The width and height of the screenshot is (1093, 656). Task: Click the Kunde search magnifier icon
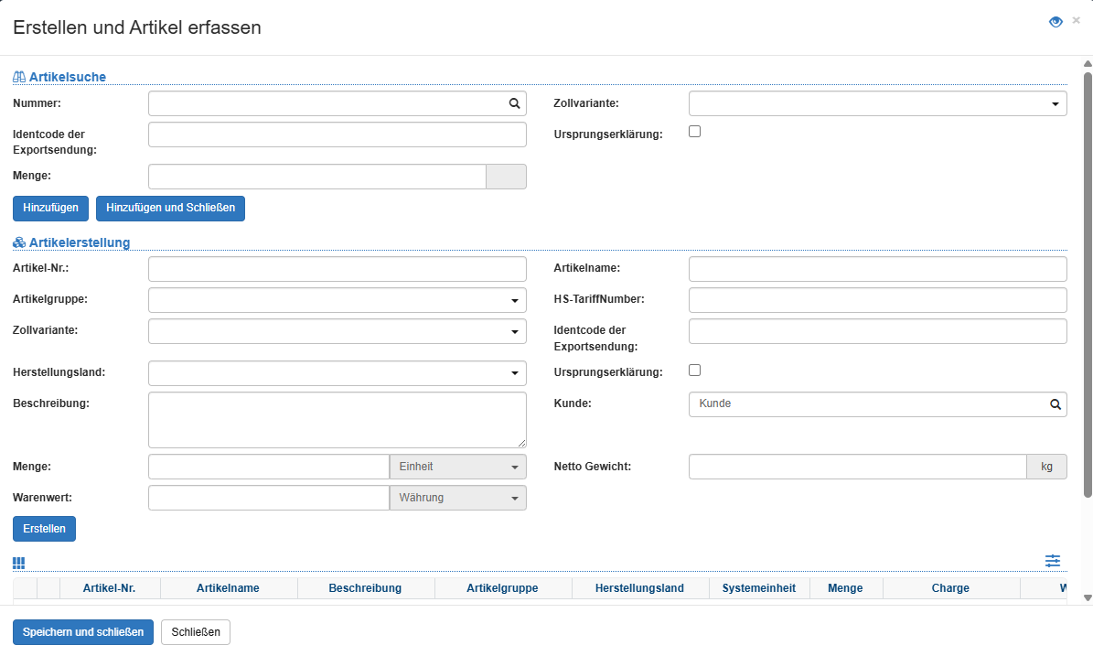click(x=1055, y=404)
